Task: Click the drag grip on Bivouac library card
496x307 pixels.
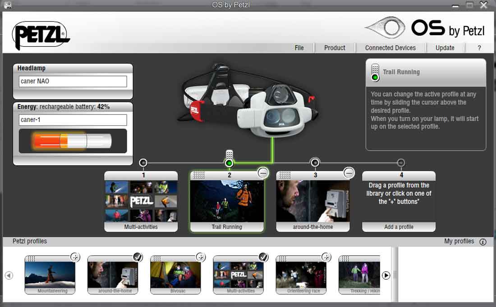Action: [x=157, y=259]
